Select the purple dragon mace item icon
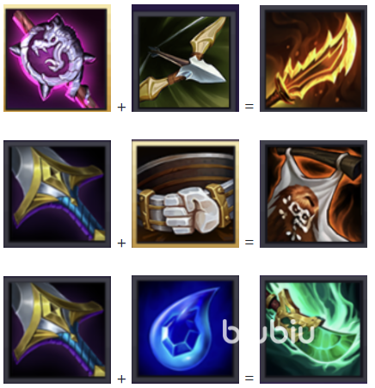The height and width of the screenshot is (388, 375). pos(57,59)
